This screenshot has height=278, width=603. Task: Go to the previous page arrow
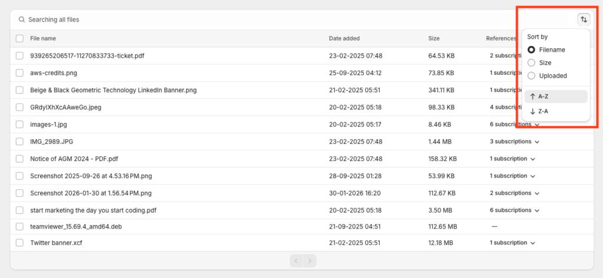tap(296, 260)
